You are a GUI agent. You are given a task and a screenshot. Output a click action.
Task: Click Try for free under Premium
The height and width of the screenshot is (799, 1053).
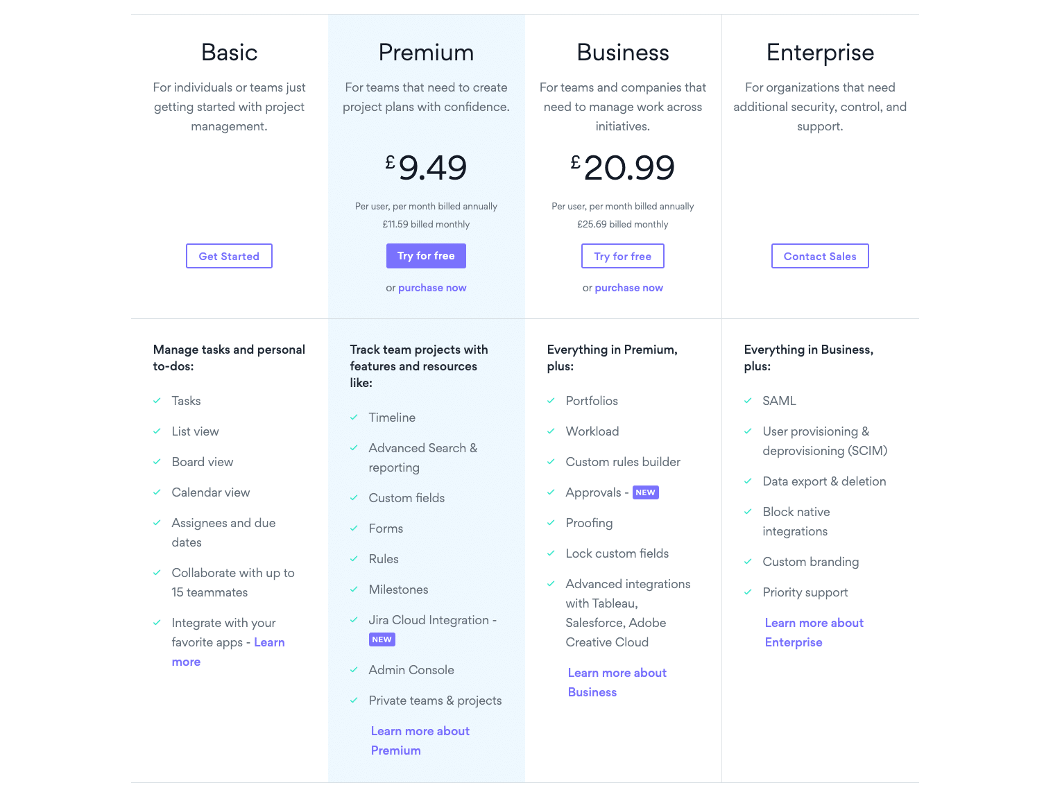click(x=426, y=256)
